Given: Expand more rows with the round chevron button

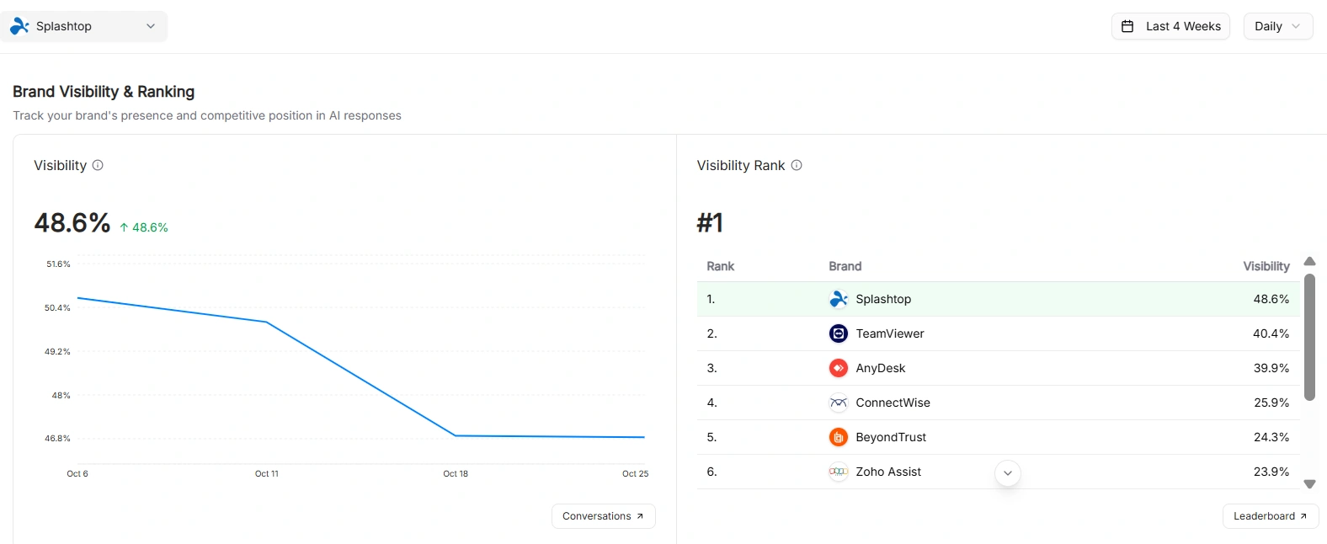Looking at the screenshot, I should coord(1008,473).
